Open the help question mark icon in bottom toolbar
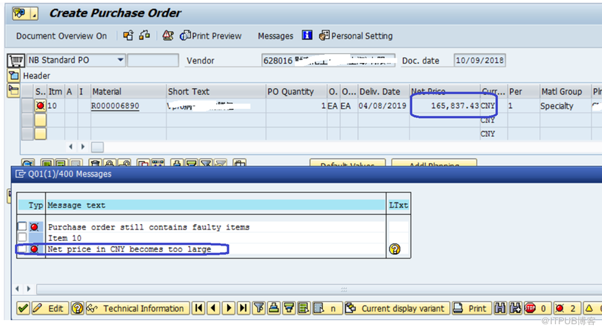The width and height of the screenshot is (602, 331). (78, 308)
